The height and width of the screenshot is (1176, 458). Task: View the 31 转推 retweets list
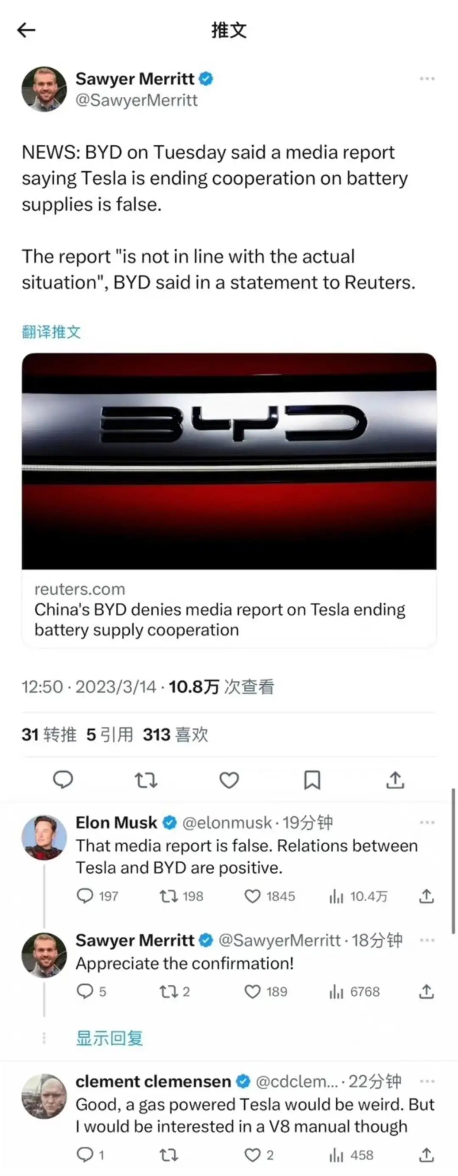(x=49, y=735)
